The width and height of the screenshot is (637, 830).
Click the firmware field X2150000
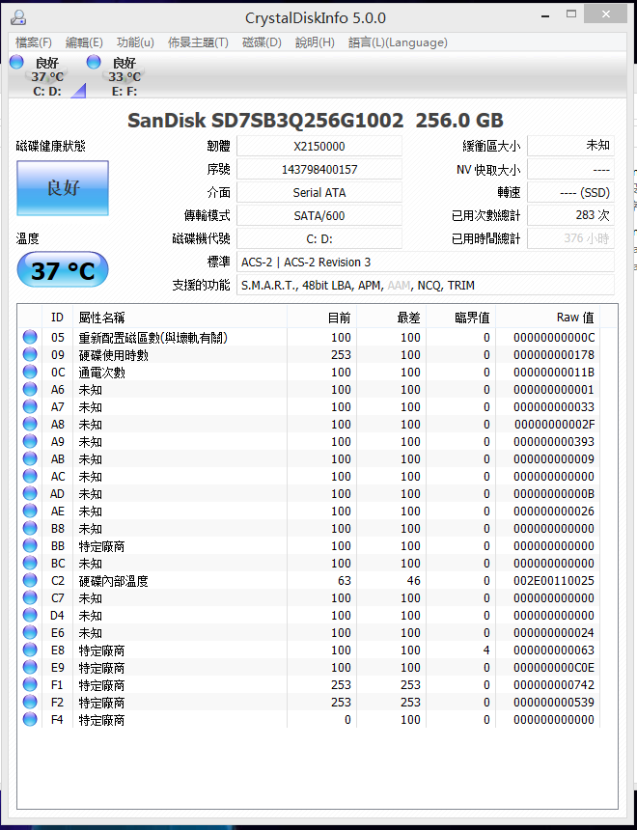319,146
